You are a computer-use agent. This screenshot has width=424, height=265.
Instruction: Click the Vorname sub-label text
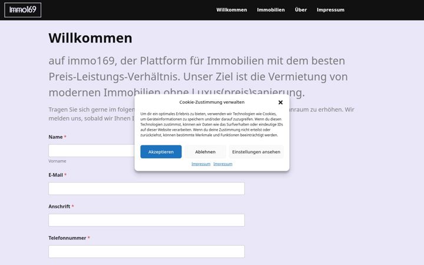tap(57, 161)
